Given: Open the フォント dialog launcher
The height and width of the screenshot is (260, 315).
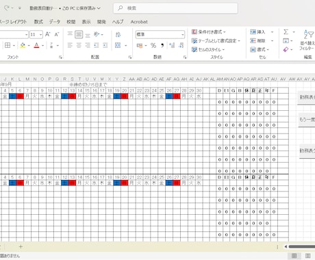Looking at the screenshot, I should click(x=60, y=57).
